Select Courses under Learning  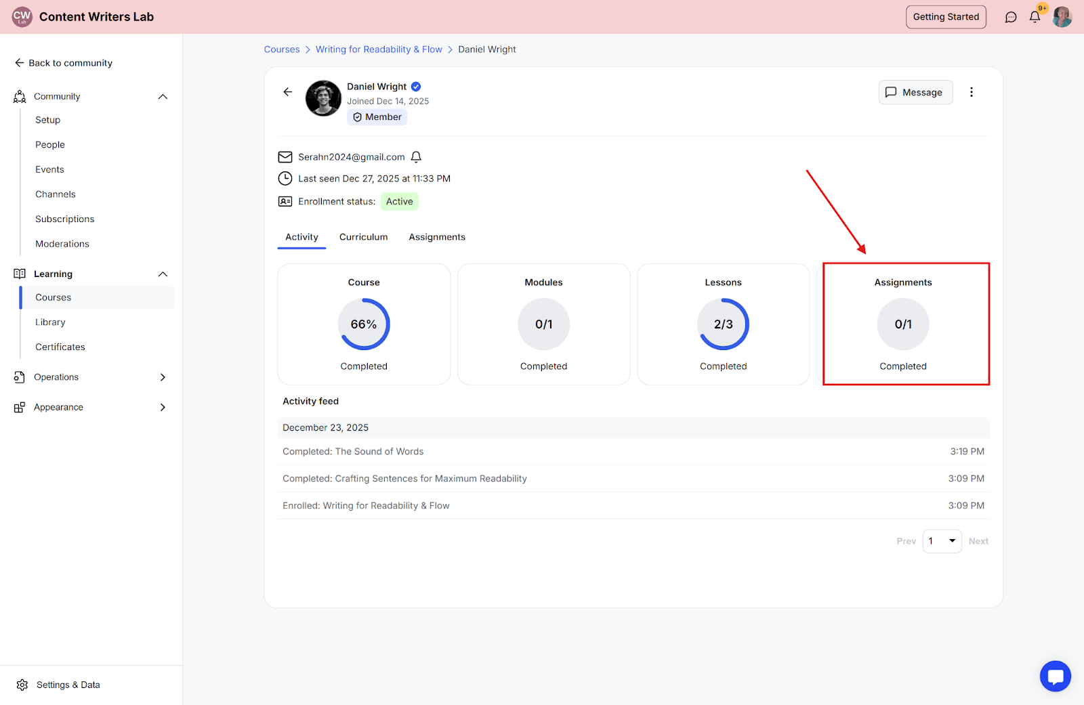point(98,297)
